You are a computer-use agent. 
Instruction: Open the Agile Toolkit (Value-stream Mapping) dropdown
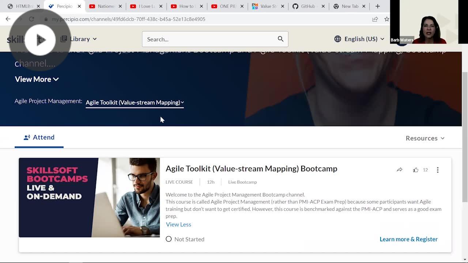(134, 102)
